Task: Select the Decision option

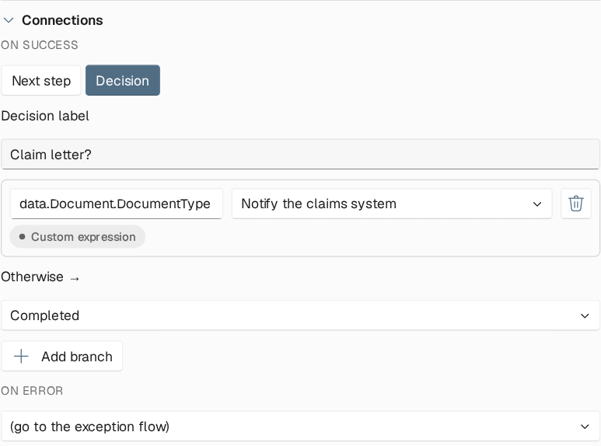Action: [123, 81]
